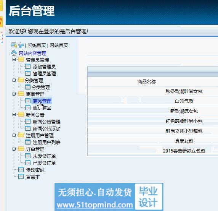This screenshot has width=218, height=211.
Task: Open the 网站首页 link
Action: (59, 45)
